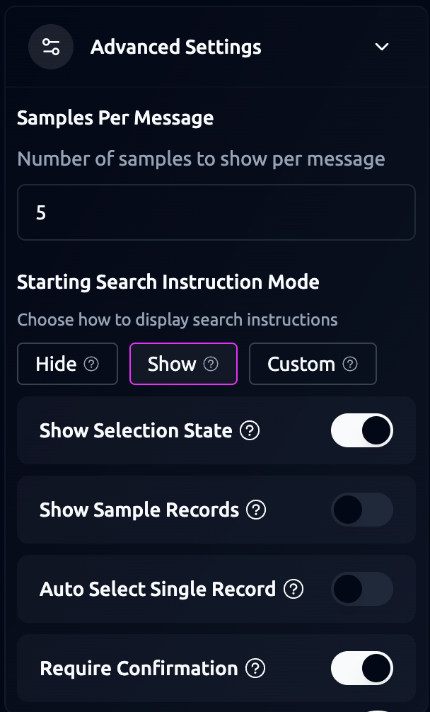Turn off Require Confirmation switch
430x712 pixels.
[361, 668]
